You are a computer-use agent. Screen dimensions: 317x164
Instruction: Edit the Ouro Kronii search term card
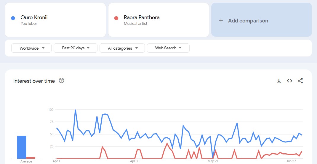point(55,20)
